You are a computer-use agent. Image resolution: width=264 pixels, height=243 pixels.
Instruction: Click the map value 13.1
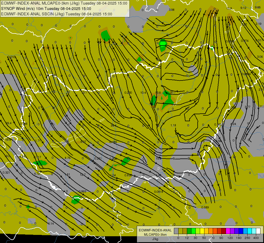coord(84,92)
